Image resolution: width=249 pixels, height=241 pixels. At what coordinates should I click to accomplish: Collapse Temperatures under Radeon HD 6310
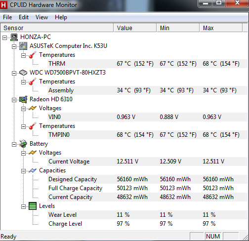pyautogui.click(x=23, y=127)
